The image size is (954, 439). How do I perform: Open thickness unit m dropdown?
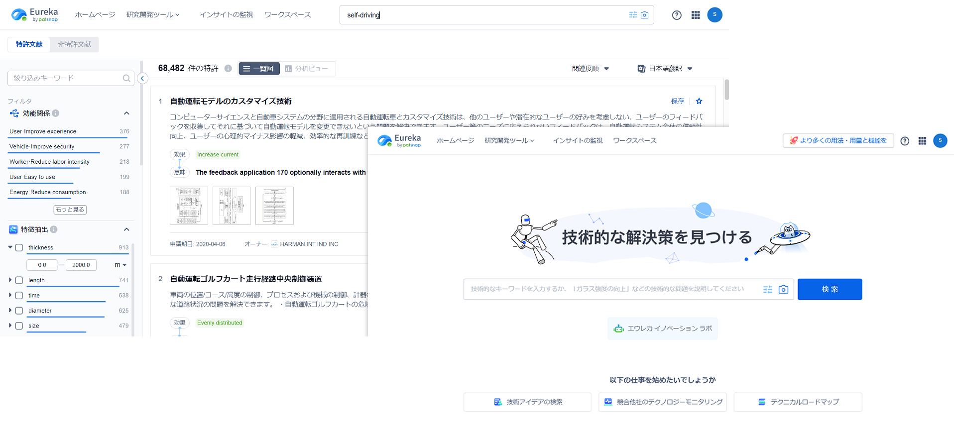click(120, 265)
